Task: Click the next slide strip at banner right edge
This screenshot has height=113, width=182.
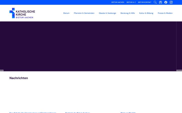Action: [x=179, y=46]
